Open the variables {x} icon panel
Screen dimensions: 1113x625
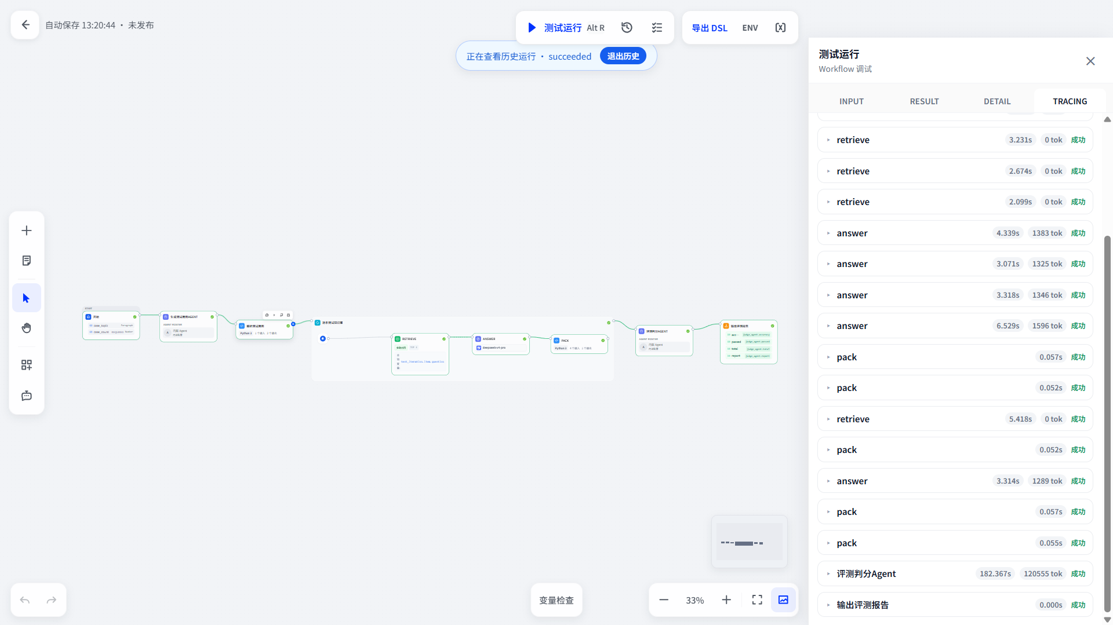pyautogui.click(x=780, y=28)
